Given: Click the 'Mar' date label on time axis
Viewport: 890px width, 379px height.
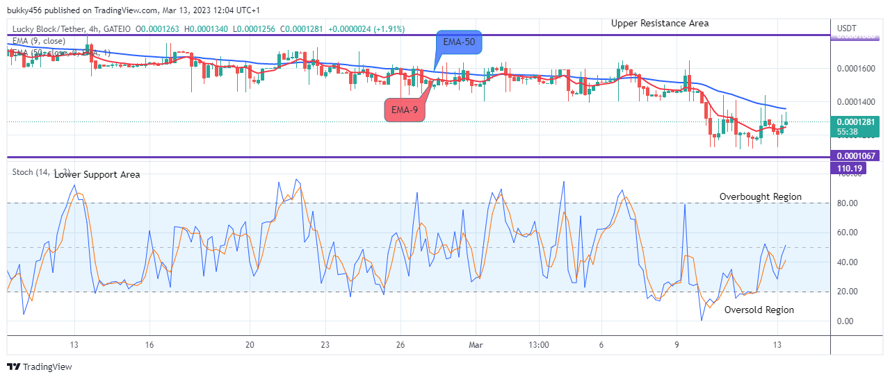Looking at the screenshot, I should pyautogui.click(x=476, y=345).
